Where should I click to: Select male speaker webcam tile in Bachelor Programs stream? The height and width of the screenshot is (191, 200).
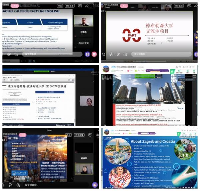click(x=84, y=21)
